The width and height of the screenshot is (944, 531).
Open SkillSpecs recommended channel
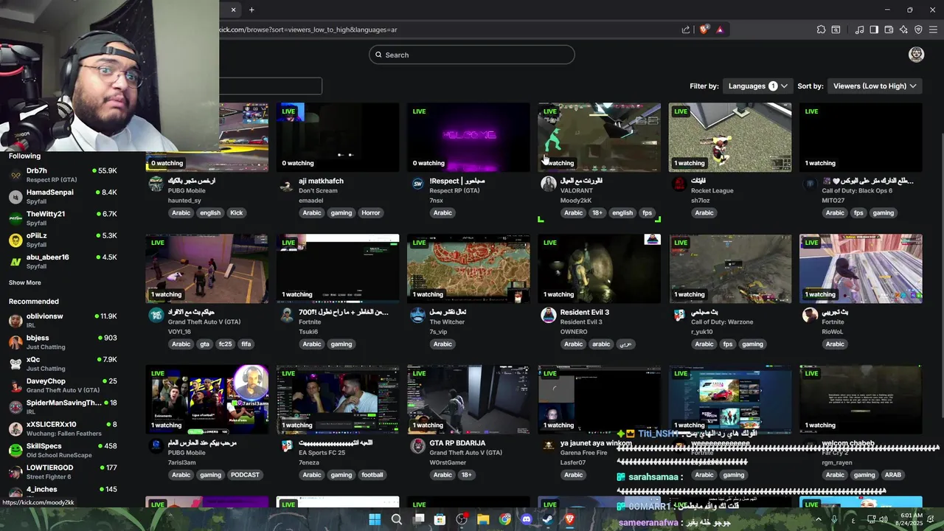[63, 450]
